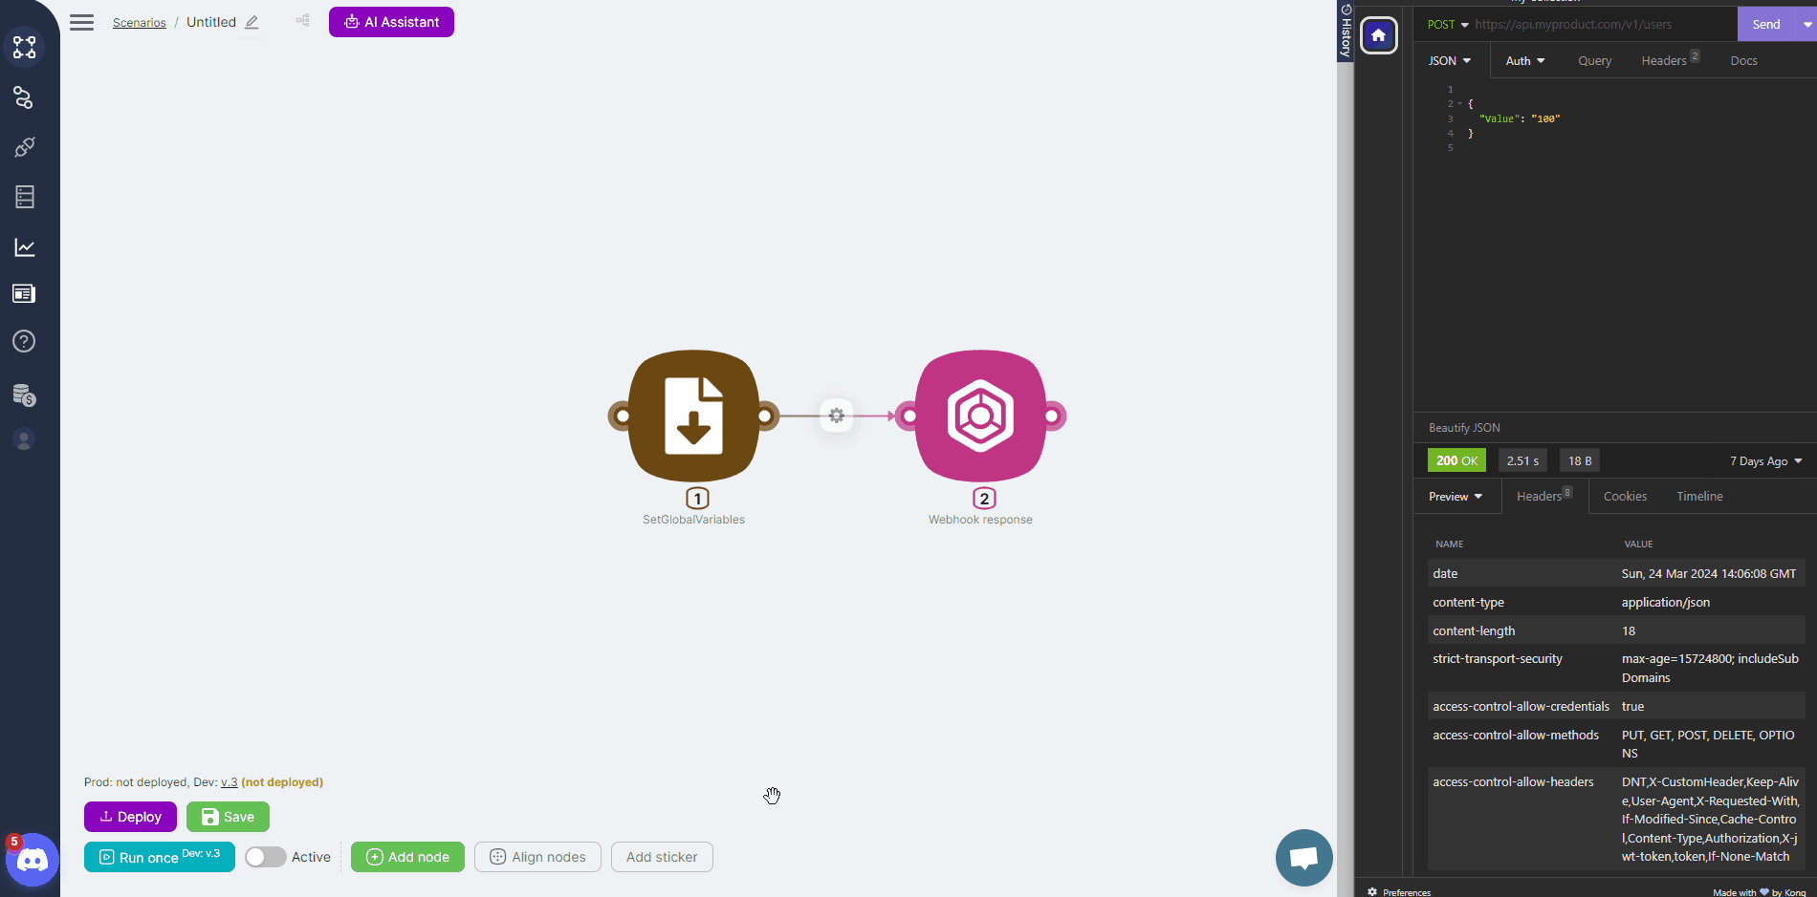Screen dimensions: 1817x897
Task: Select the SetGlobalVariables node
Action: (693, 416)
